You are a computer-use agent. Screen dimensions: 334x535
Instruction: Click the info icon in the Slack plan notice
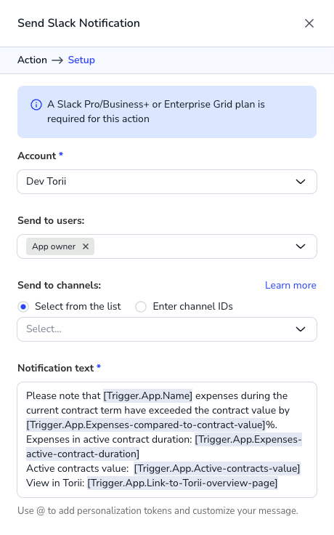pos(36,105)
